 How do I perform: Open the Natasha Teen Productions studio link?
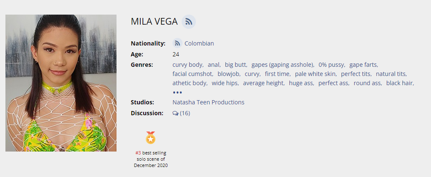click(208, 102)
